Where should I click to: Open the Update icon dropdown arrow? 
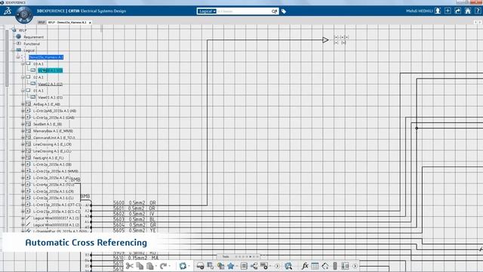189,266
